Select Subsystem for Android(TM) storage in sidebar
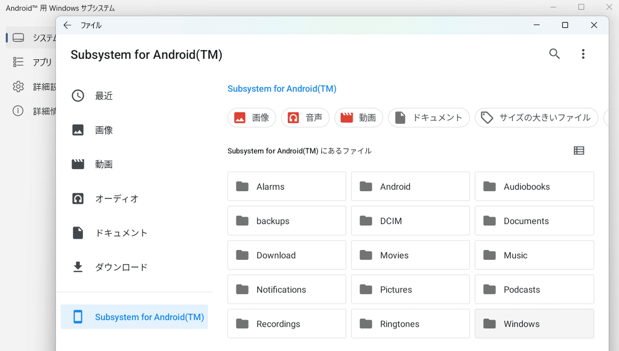The width and height of the screenshot is (619, 351). [x=134, y=317]
